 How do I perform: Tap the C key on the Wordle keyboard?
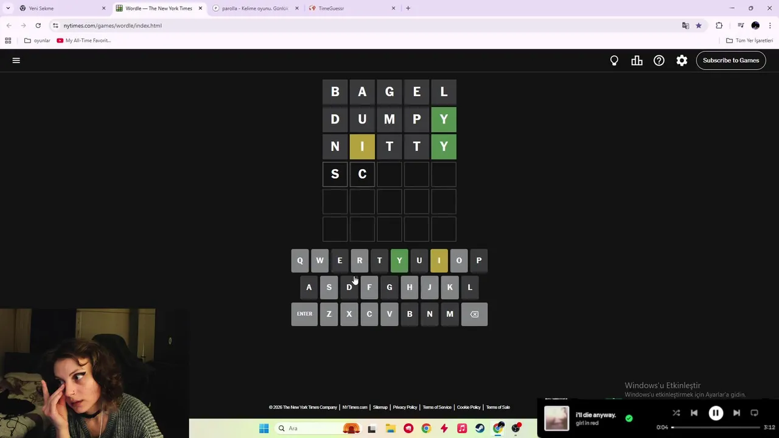[x=369, y=314]
